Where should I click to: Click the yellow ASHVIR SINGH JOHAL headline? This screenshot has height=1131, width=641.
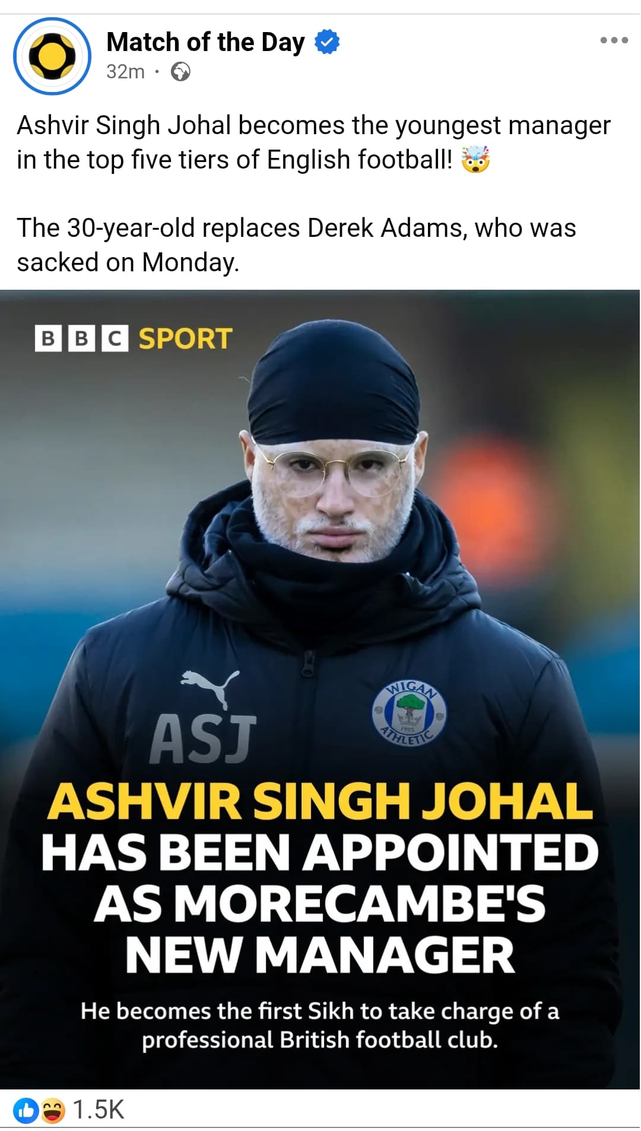[320, 801]
